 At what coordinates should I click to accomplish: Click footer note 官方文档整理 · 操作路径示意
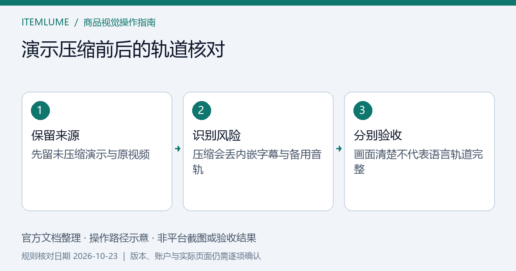click(85, 238)
